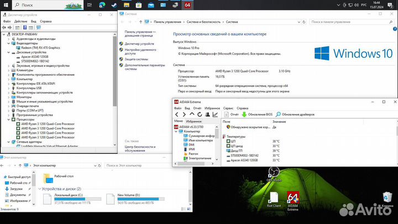Open OBS Studio desktop shortcut
This screenshot has height=224, width=398.
click(x=274, y=174)
